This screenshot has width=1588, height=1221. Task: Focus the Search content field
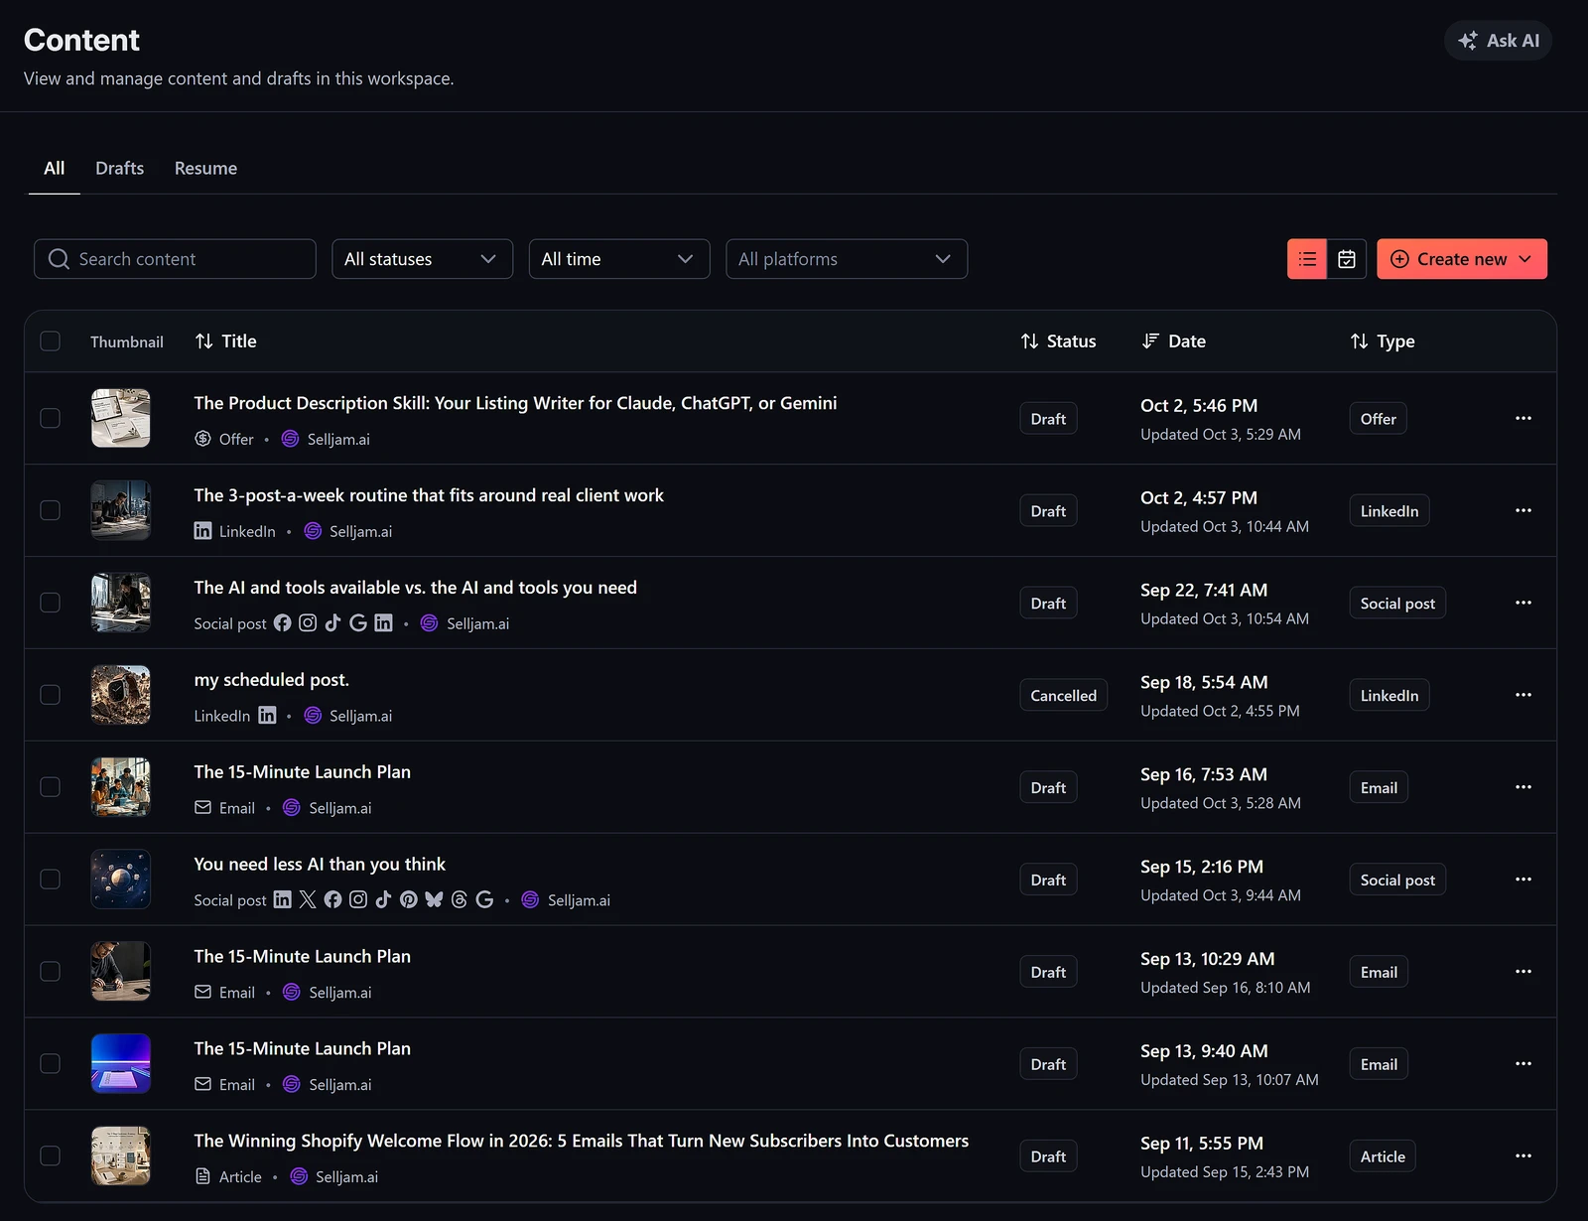tap(175, 259)
